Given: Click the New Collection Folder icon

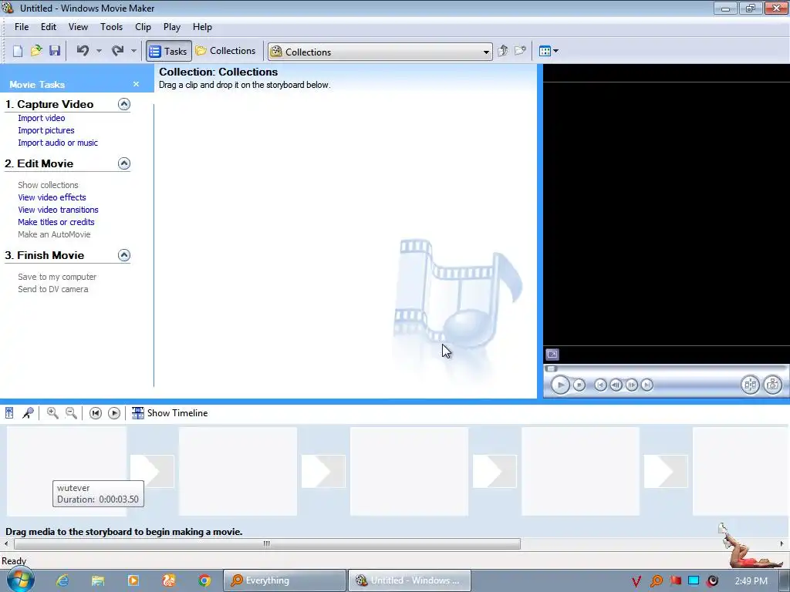Looking at the screenshot, I should (520, 51).
